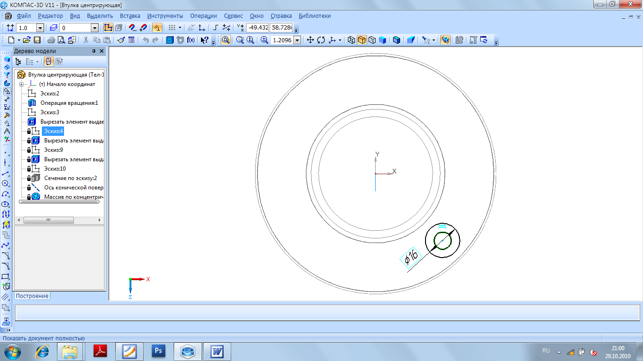643x361 pixels.
Task: Open the current step 1.0 dropdown
Action: [x=40, y=28]
